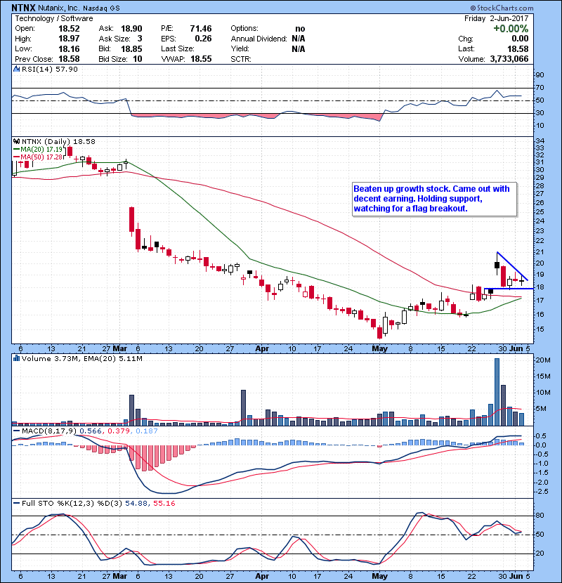
Task: Click the VWAP value 18.55
Action: click(x=201, y=59)
